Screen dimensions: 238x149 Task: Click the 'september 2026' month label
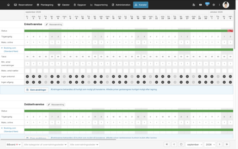33,12
